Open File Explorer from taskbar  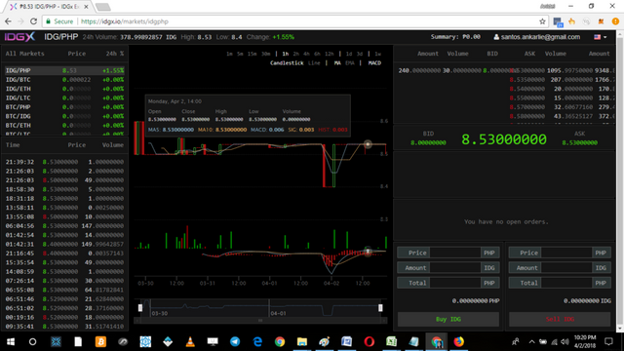pyautogui.click(x=302, y=342)
